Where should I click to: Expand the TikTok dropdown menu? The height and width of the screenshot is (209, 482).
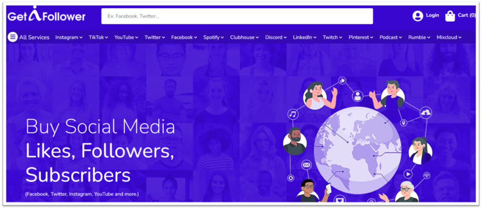pyautogui.click(x=98, y=38)
